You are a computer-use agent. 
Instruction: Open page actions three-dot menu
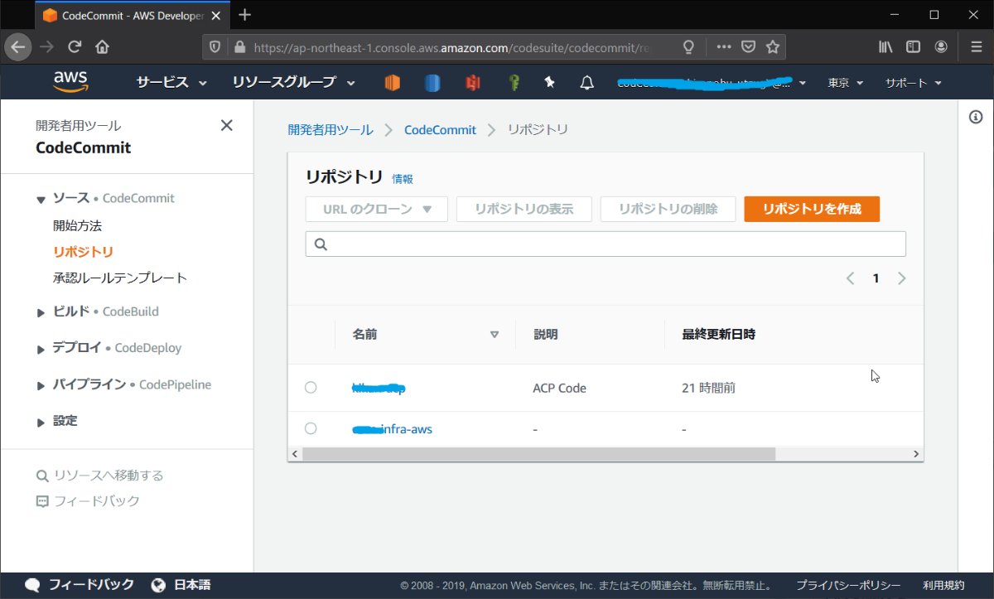724,47
